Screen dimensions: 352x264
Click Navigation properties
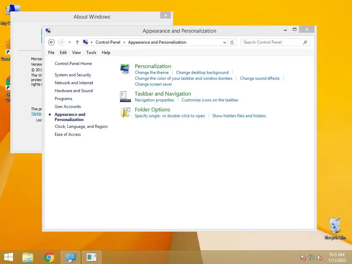(154, 100)
